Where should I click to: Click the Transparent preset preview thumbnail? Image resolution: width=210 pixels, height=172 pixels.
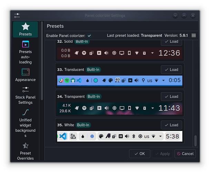pos(119,108)
